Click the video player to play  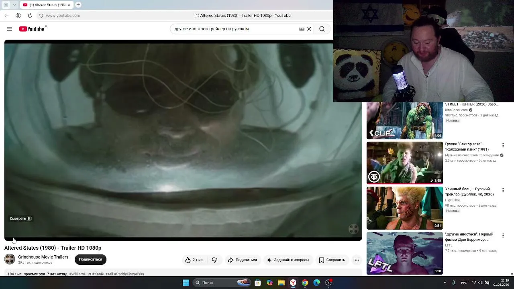click(183, 140)
